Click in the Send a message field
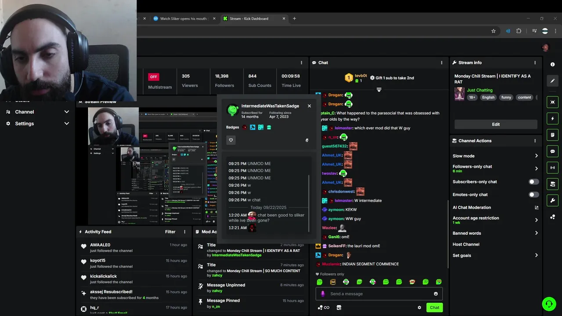Viewport: 562px width, 316px height. click(379, 294)
